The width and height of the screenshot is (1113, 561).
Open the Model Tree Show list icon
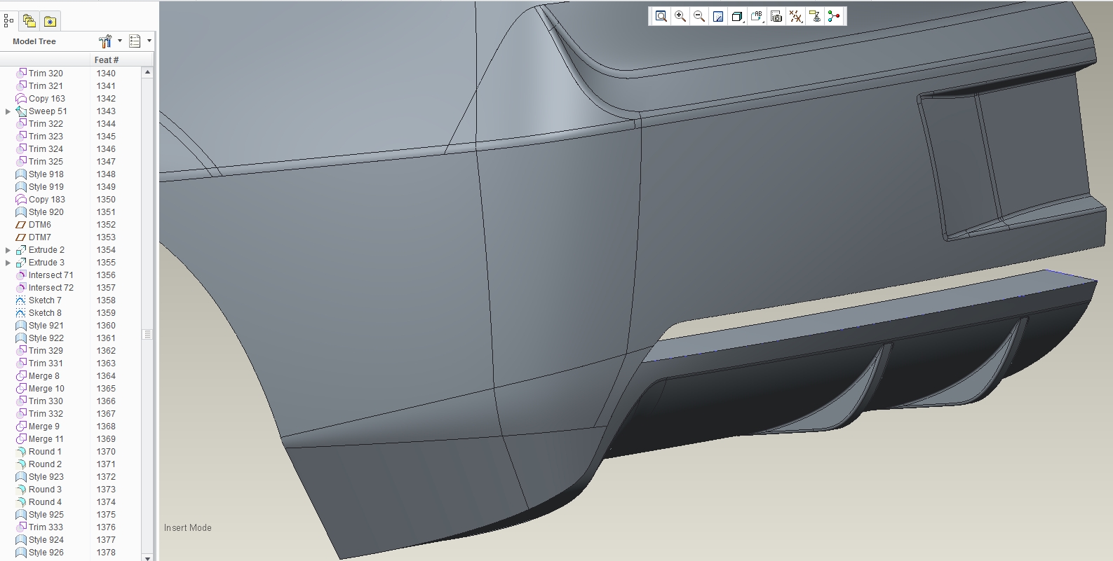135,41
